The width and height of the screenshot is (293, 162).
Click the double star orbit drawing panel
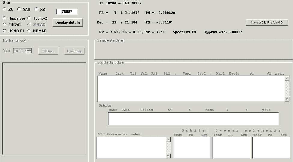[x=44, y=109]
